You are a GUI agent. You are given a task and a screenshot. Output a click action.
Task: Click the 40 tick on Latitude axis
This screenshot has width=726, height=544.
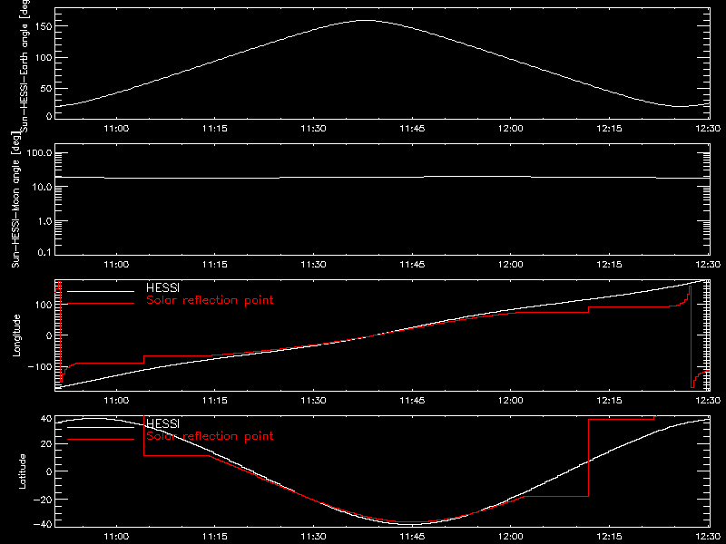[x=46, y=419]
